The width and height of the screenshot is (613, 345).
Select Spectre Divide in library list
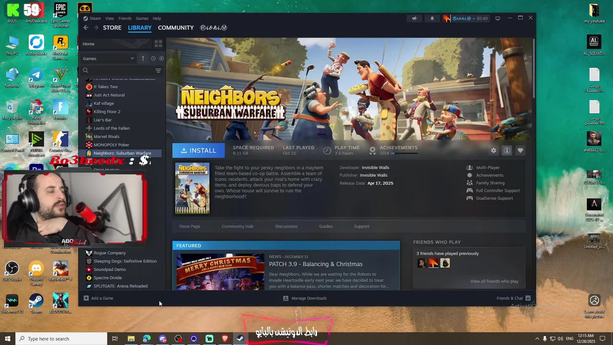point(108,277)
